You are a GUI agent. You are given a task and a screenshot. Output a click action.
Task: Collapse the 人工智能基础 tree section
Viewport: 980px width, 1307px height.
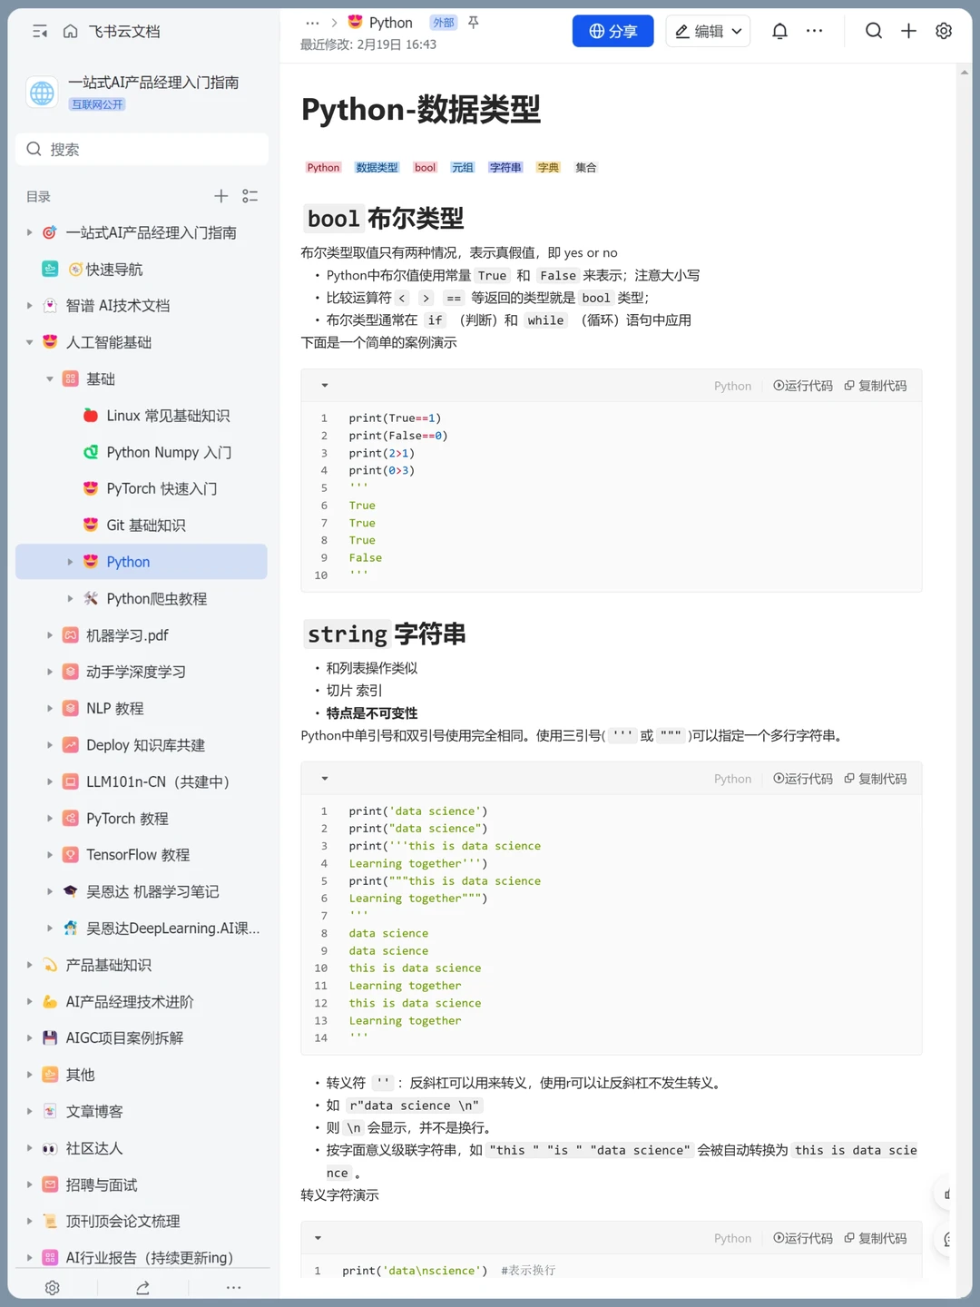coord(29,342)
